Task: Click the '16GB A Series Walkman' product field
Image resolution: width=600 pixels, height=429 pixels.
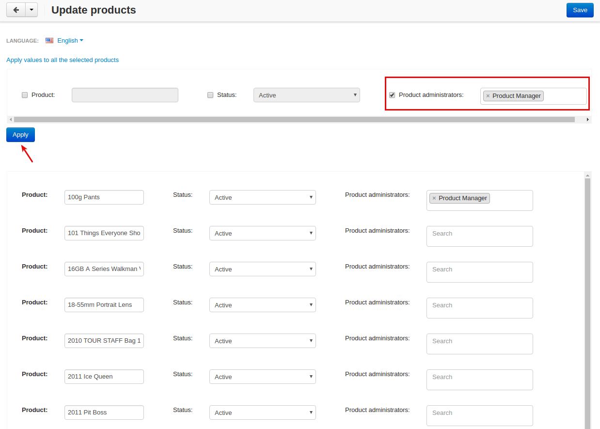Action: pyautogui.click(x=104, y=269)
